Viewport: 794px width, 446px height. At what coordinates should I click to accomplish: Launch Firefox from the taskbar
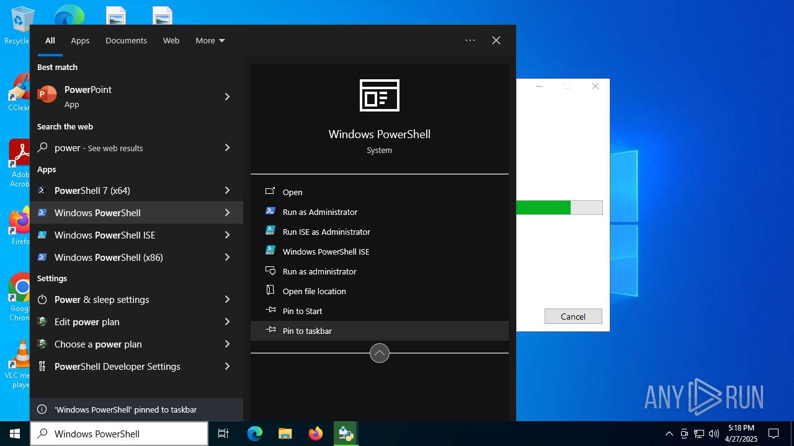(x=315, y=434)
